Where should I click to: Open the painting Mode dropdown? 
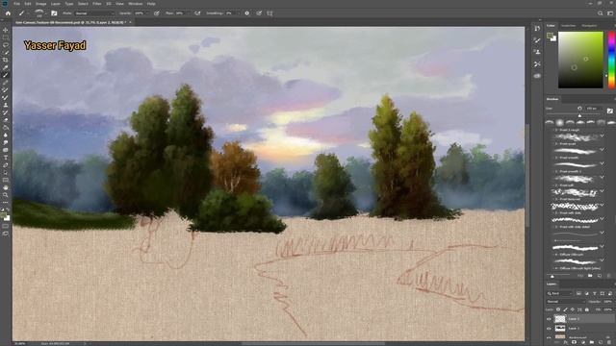[x=94, y=12]
